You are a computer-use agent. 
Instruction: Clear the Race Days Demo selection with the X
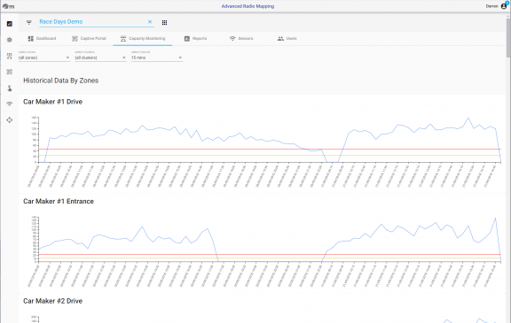(x=150, y=22)
